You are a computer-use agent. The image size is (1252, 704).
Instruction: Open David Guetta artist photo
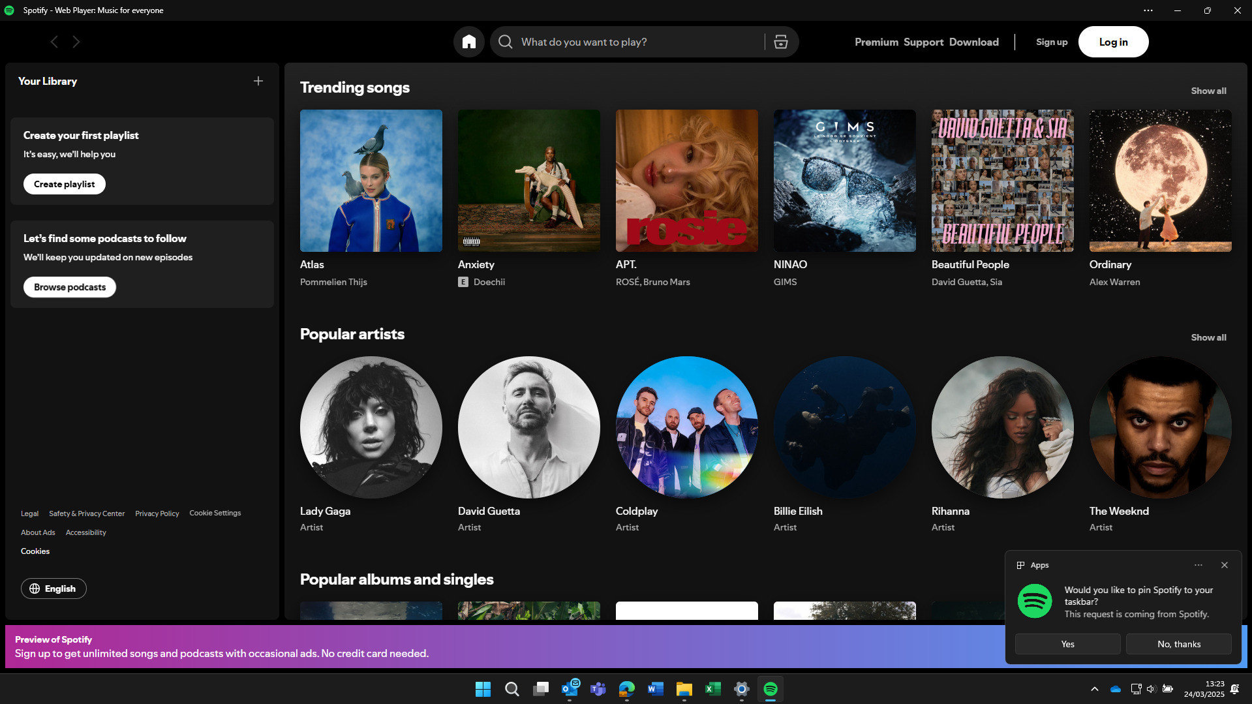point(529,427)
